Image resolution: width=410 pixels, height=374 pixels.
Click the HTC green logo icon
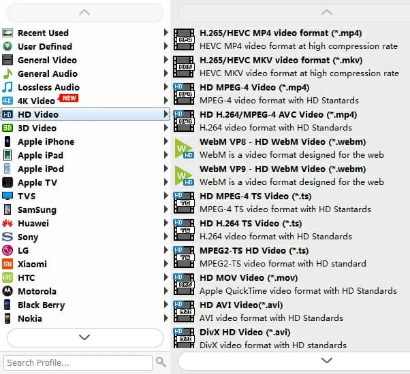coord(7,277)
